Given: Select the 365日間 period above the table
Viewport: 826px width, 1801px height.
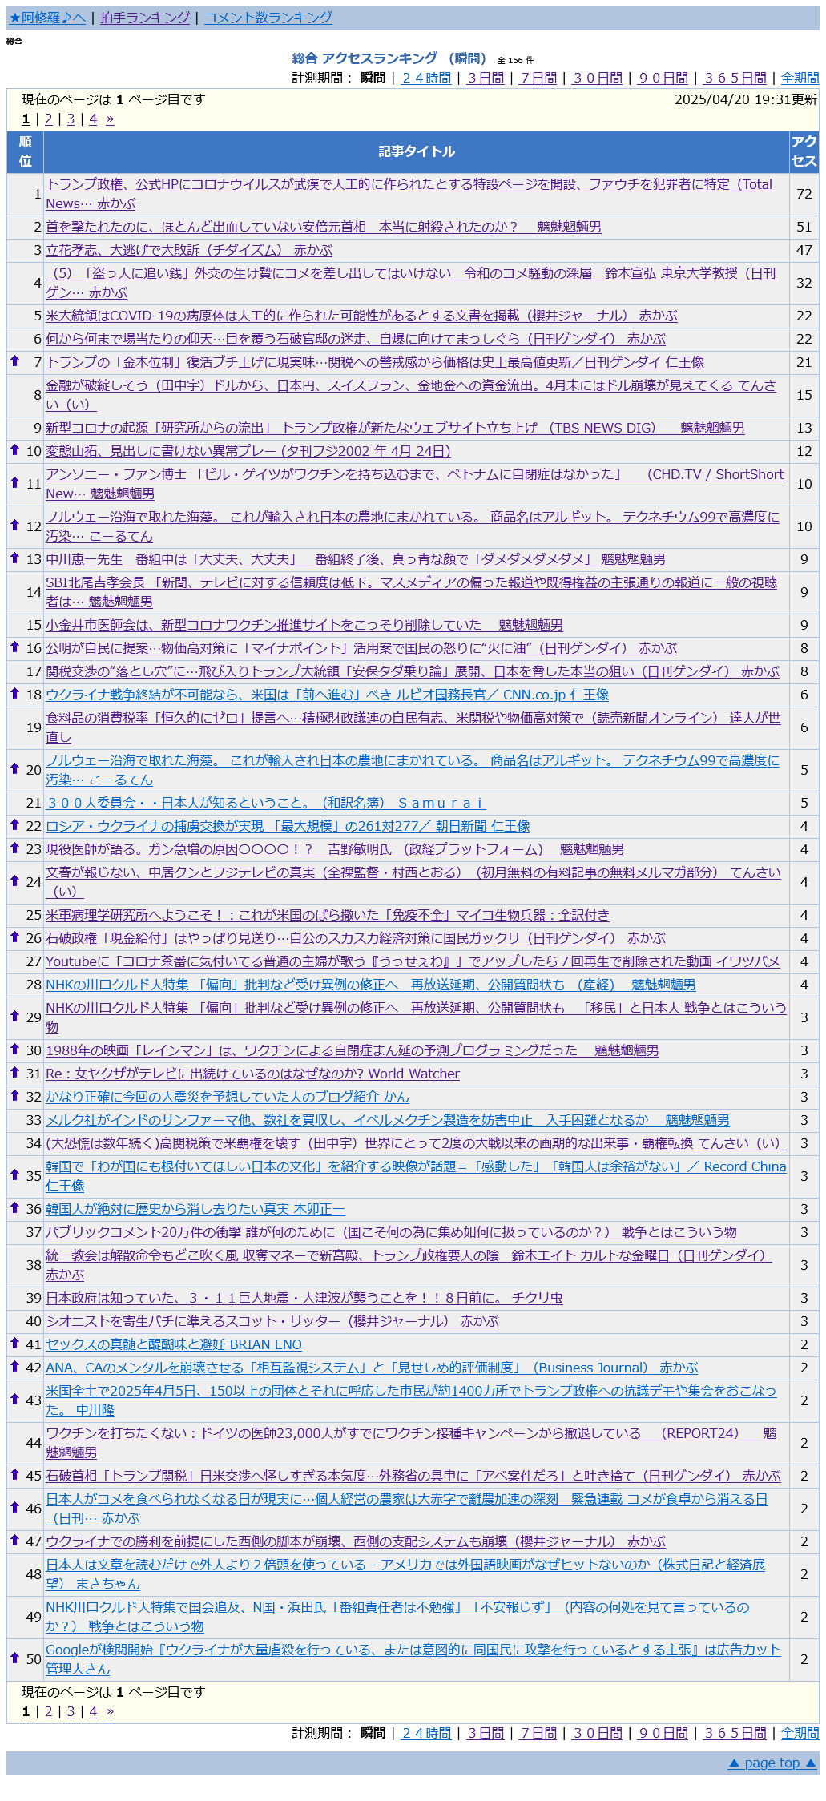Looking at the screenshot, I should [735, 78].
